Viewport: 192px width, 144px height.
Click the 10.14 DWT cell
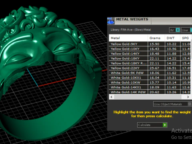tap(173, 82)
